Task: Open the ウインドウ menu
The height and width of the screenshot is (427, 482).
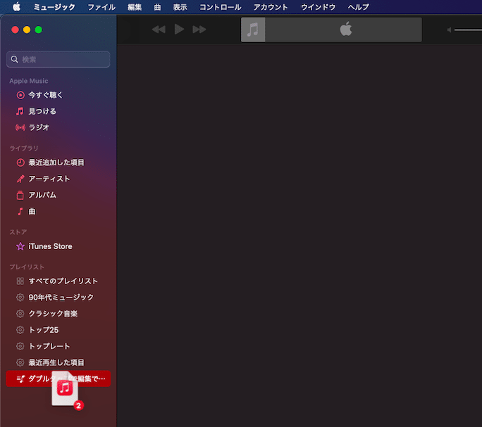Action: coord(318,7)
